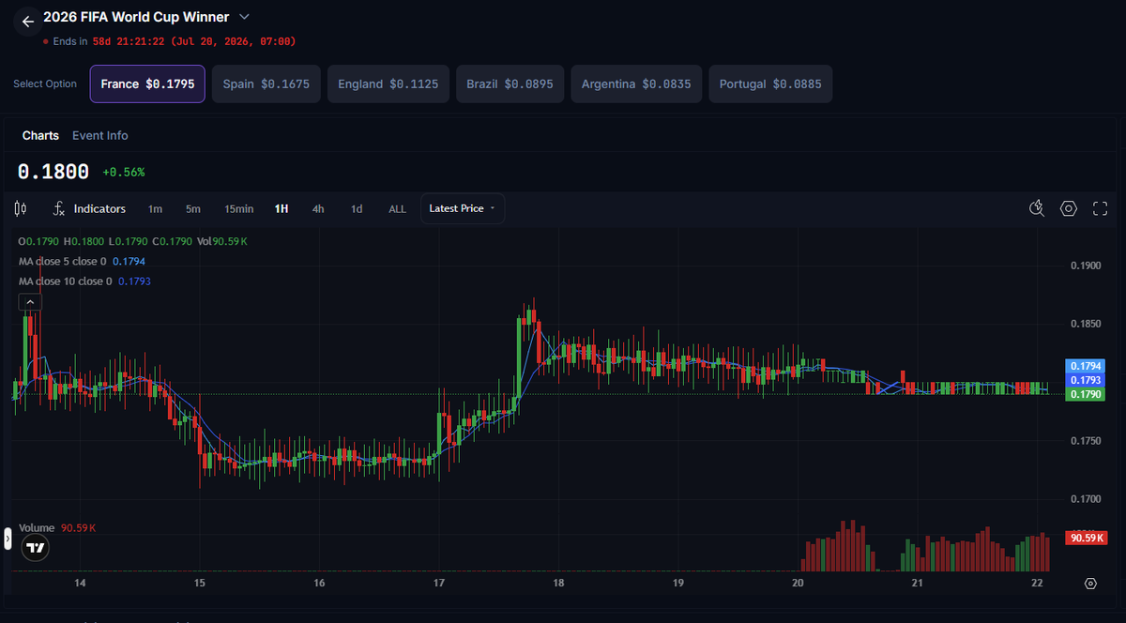The height and width of the screenshot is (623, 1126).
Task: Select the Brazil $0.0895 option
Action: click(x=510, y=84)
